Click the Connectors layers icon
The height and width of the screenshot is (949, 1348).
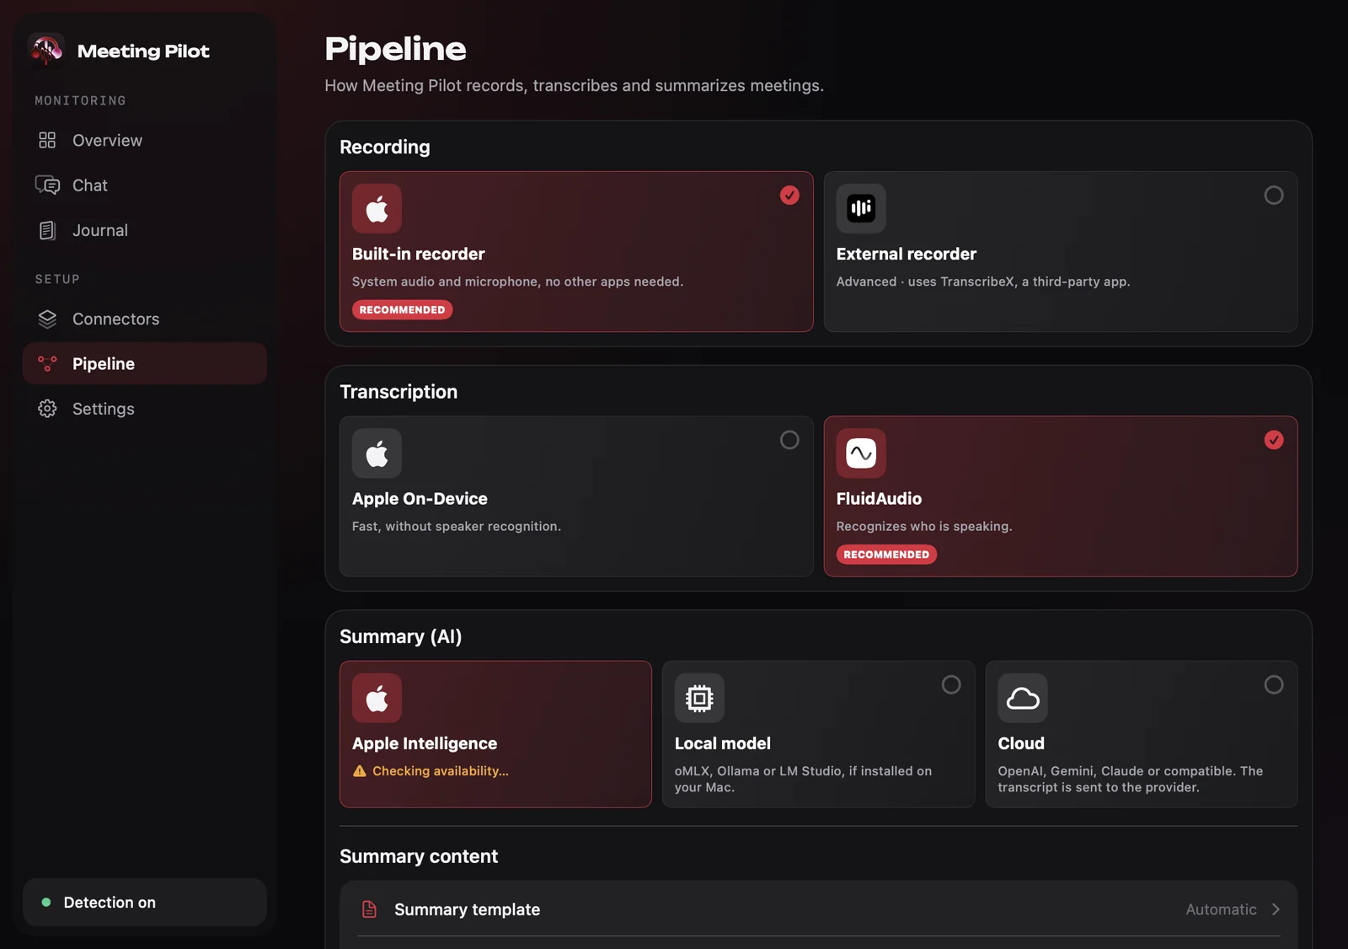[x=47, y=319]
